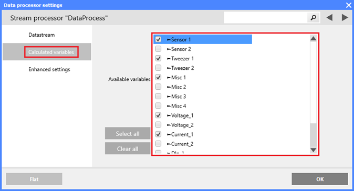354x191 pixels.
Task: Toggle the Voltage_1 checkbox off
Action: tap(158, 115)
